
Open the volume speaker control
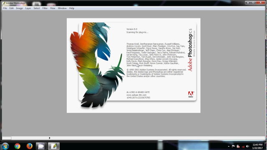[x=248, y=146]
